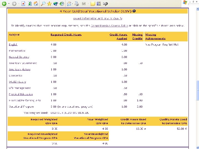Select the 'Voc Program Used:' label
The width and height of the screenshot is (199, 149).
36,113
